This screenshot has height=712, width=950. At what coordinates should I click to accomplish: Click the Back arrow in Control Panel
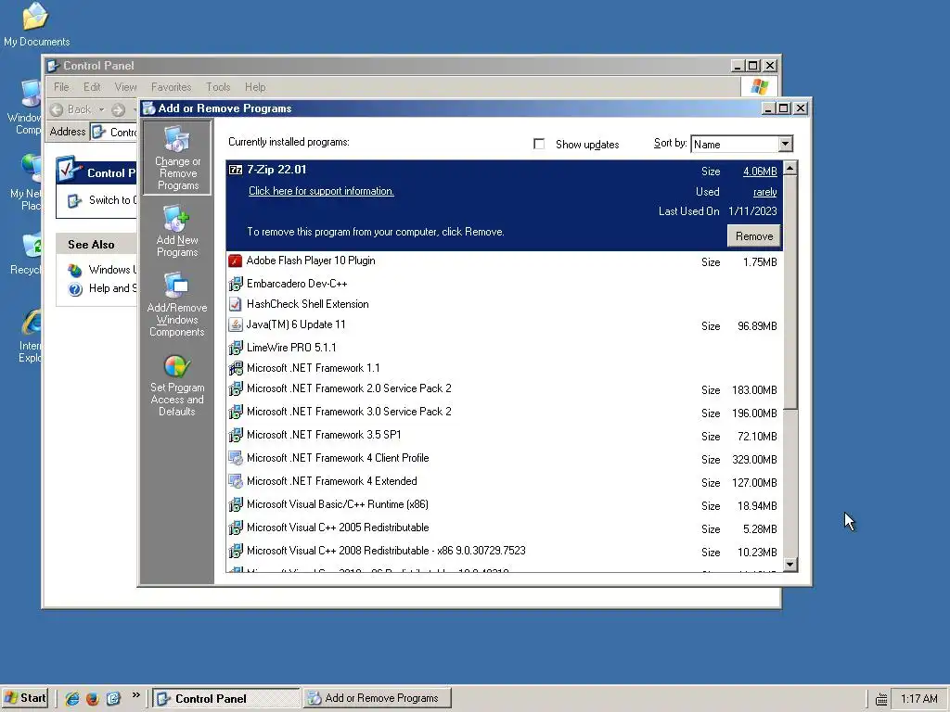pos(57,109)
